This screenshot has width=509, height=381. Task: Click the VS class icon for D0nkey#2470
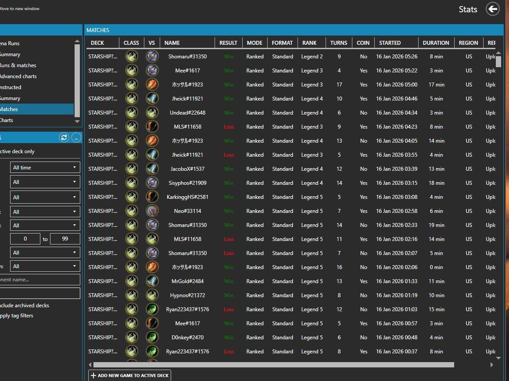(152, 338)
